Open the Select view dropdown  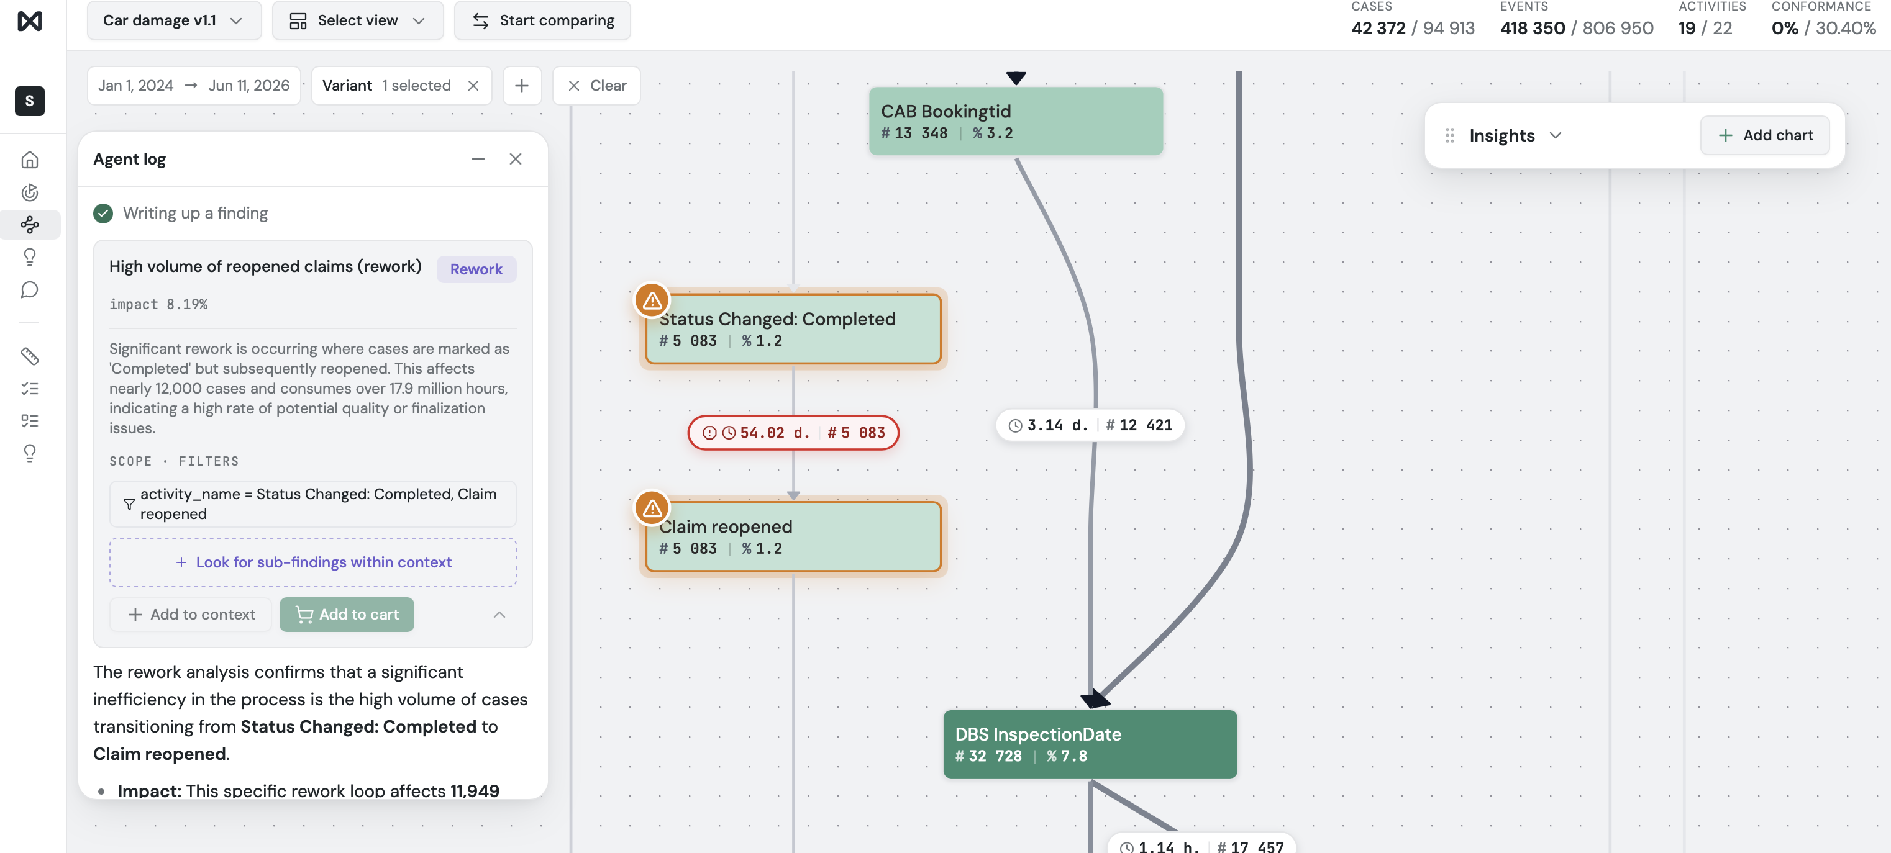click(x=357, y=20)
